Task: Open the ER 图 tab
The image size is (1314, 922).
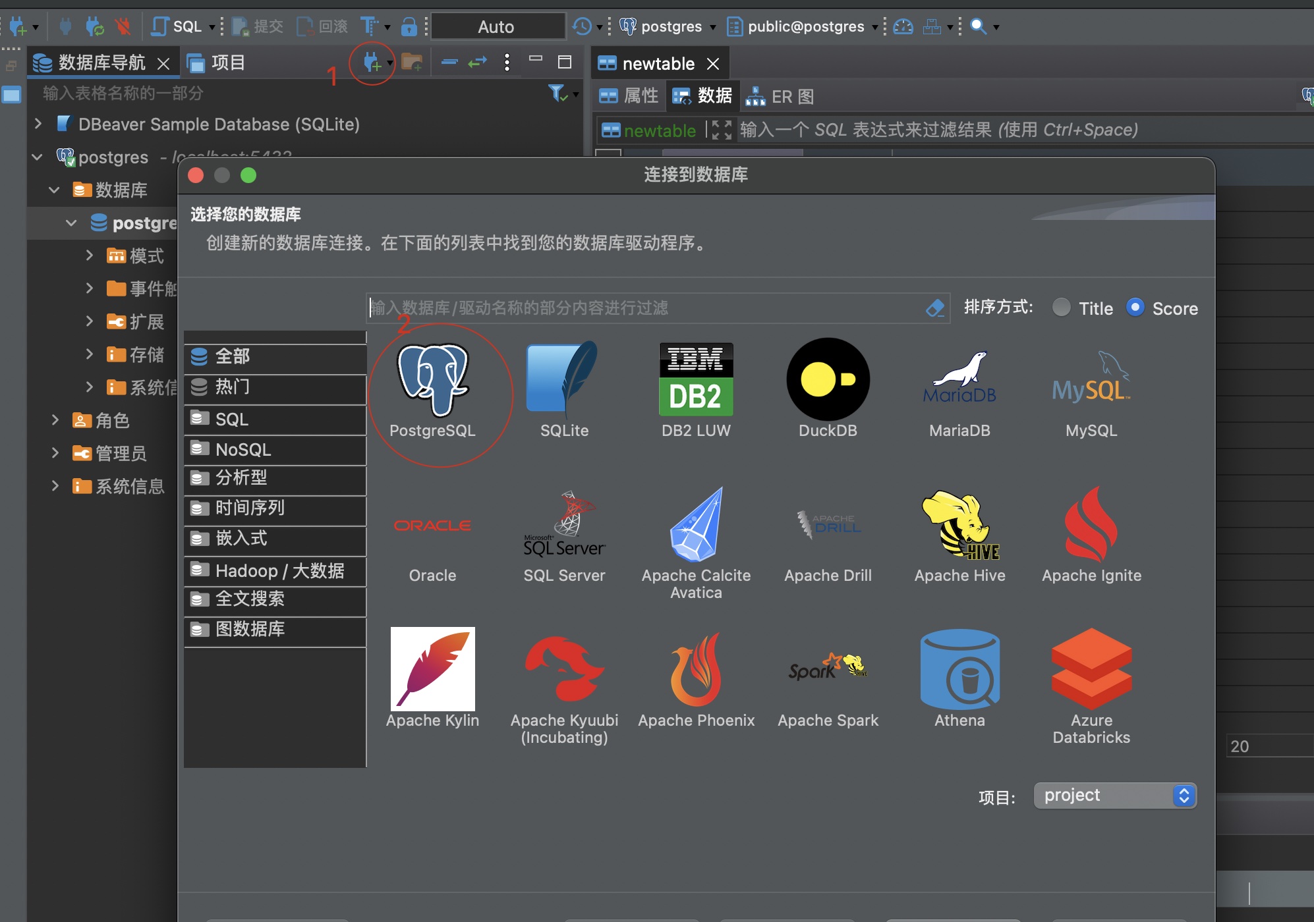Action: pyautogui.click(x=780, y=96)
